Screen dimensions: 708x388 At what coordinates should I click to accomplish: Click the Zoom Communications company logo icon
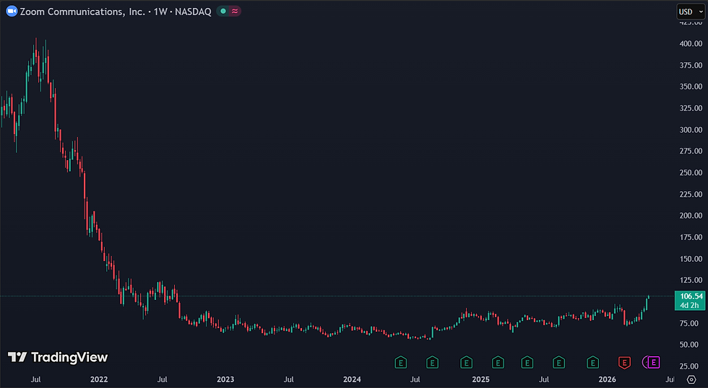[x=12, y=12]
